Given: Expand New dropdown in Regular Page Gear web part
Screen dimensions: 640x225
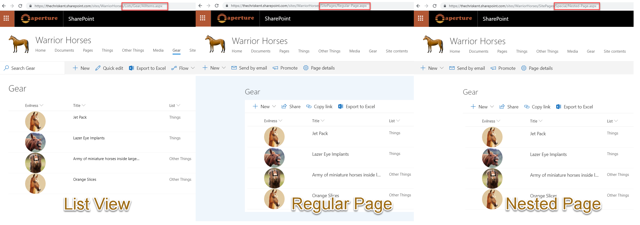Looking at the screenshot, I should pos(274,106).
